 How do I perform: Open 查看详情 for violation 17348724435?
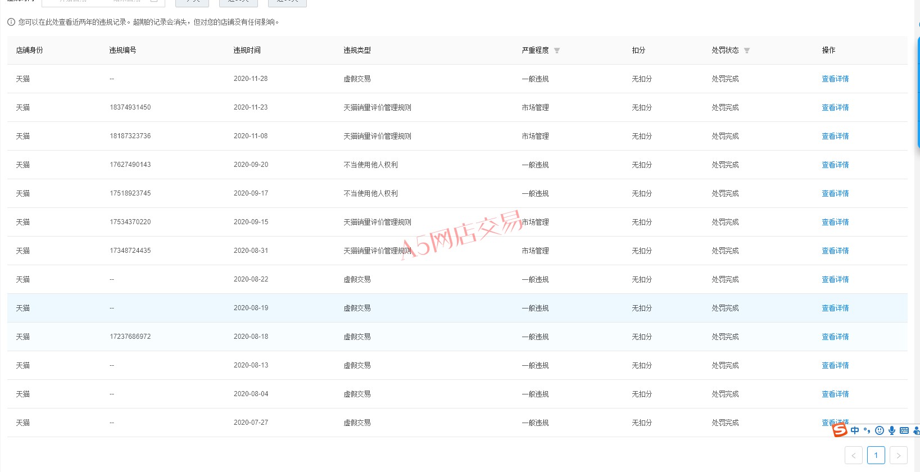click(835, 251)
